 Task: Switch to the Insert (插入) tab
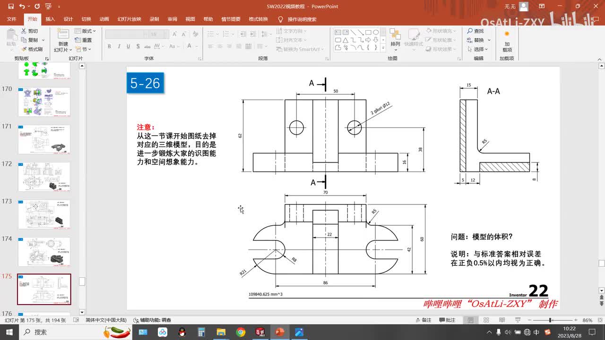50,19
